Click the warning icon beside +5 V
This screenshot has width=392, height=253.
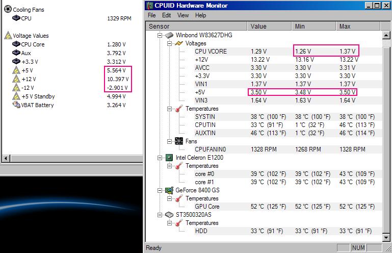[x=16, y=70]
